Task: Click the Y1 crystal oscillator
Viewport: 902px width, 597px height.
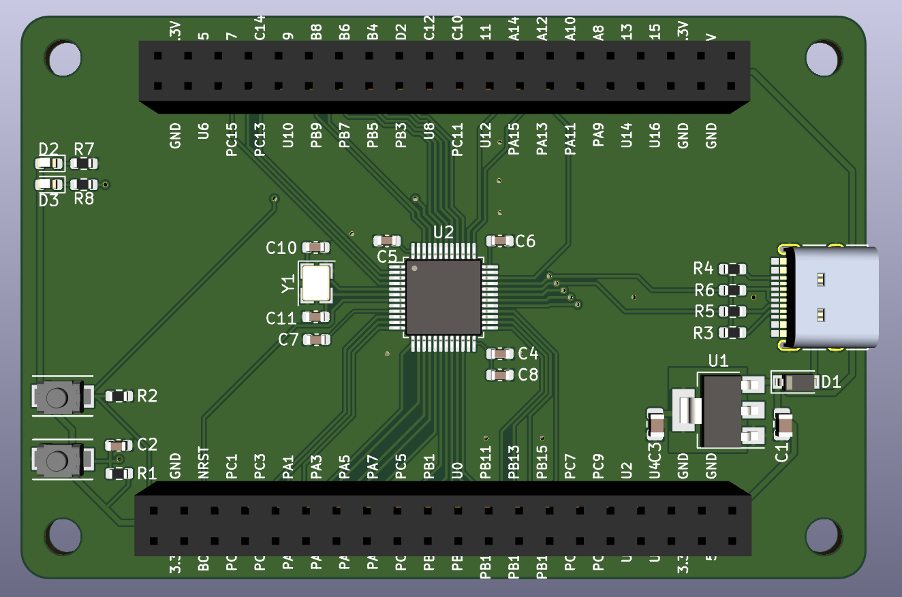Action: pos(317,283)
